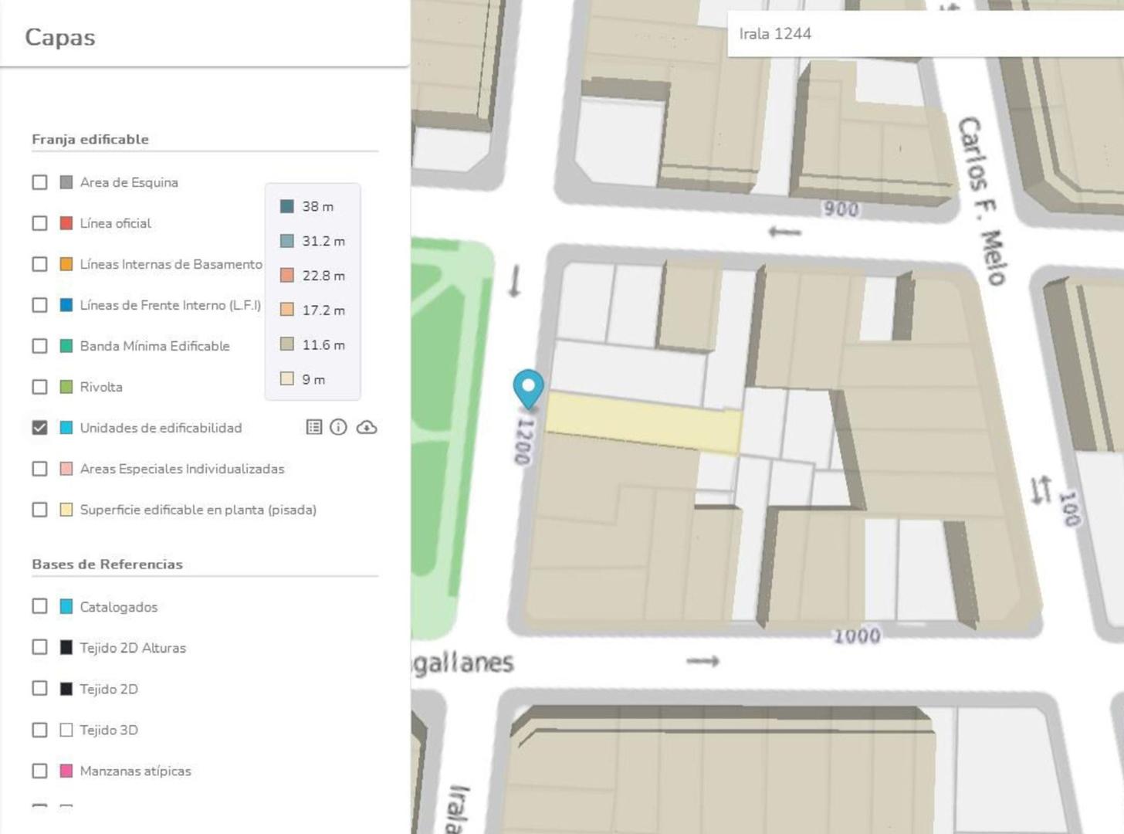Click the 17.2 m legend swatch
This screenshot has height=834, width=1124.
(286, 310)
